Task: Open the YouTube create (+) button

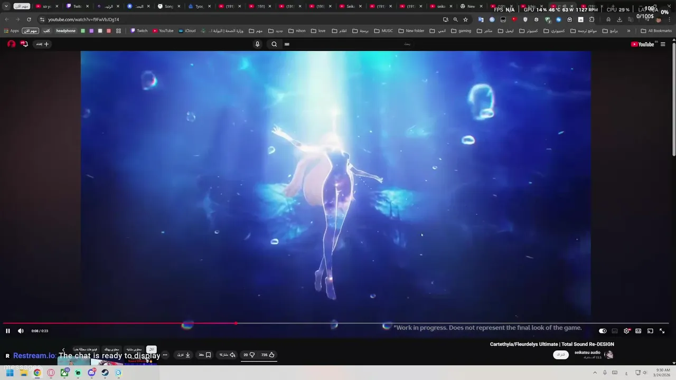Action: point(42,44)
